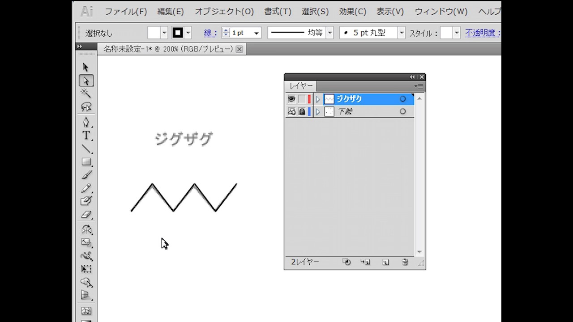Viewport: 573px width, 322px height.
Task: Open the Layers panel options menu icon
Action: [x=419, y=86]
